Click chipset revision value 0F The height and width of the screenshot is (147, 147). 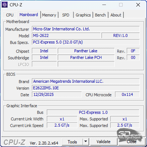click(x=133, y=51)
